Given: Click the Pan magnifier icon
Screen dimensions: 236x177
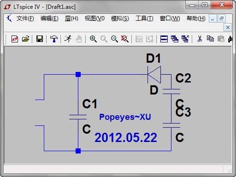Looking at the screenshot, I should [x=104, y=39].
